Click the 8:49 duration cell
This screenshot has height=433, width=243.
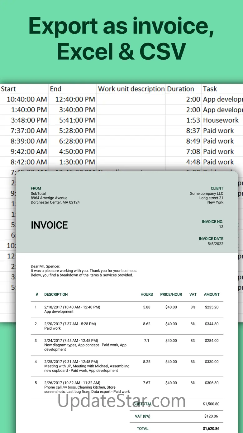click(193, 141)
